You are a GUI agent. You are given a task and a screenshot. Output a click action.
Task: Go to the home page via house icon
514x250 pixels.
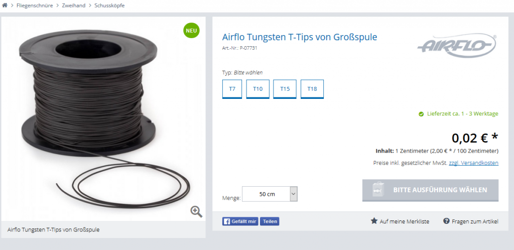coord(5,5)
